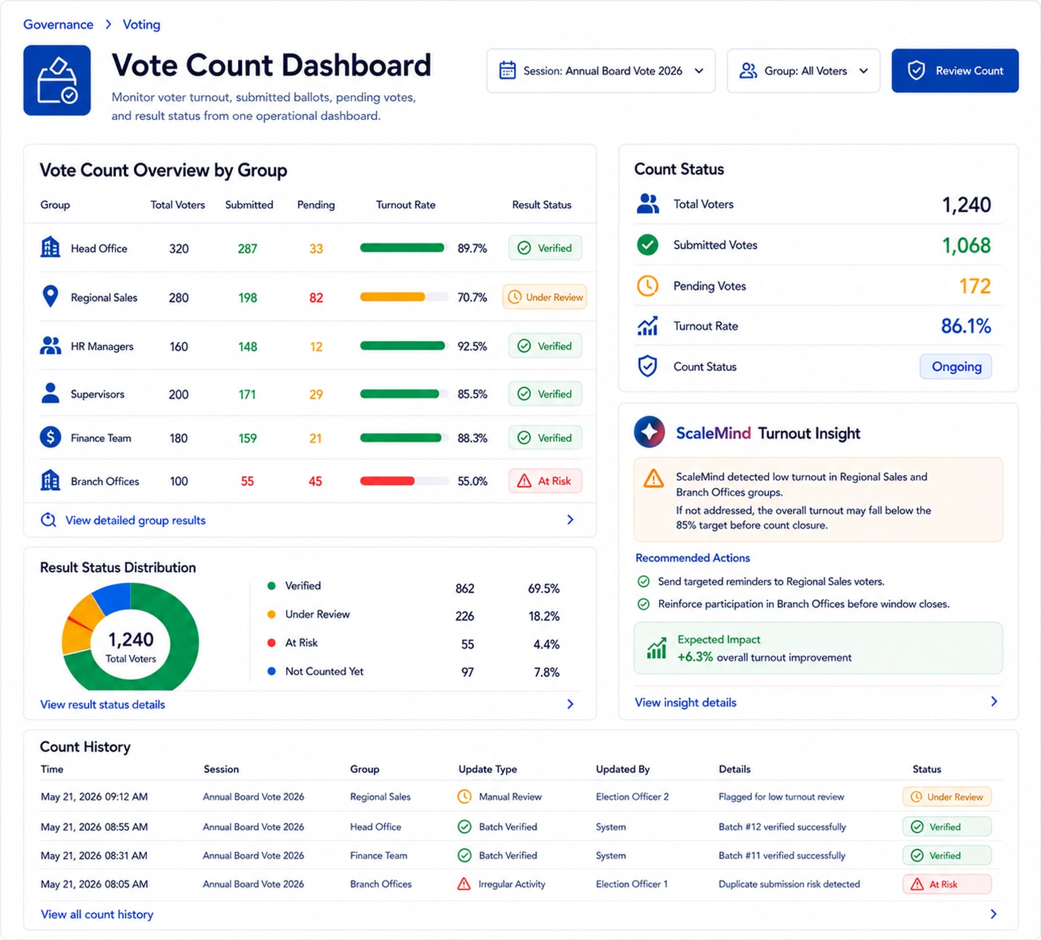Click the Submitted Votes green check icon
Image resolution: width=1041 pixels, height=940 pixels.
[x=647, y=245]
